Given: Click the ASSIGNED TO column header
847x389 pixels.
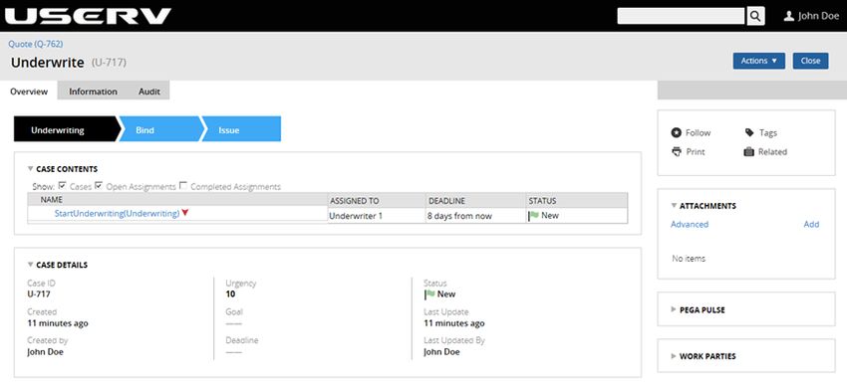Looking at the screenshot, I should pyautogui.click(x=377, y=201).
